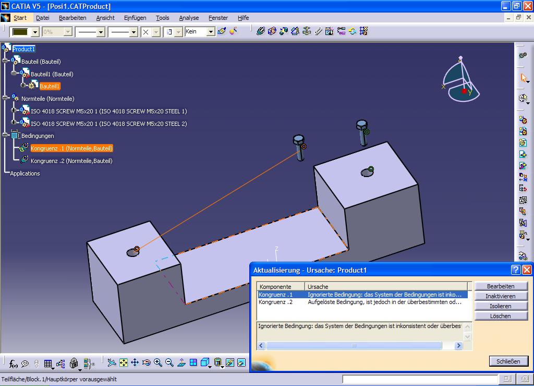Screen dimensions: 534x386
Task: Expand the ISO 4018 SCREW STEEL 2 node
Action: 14,122
